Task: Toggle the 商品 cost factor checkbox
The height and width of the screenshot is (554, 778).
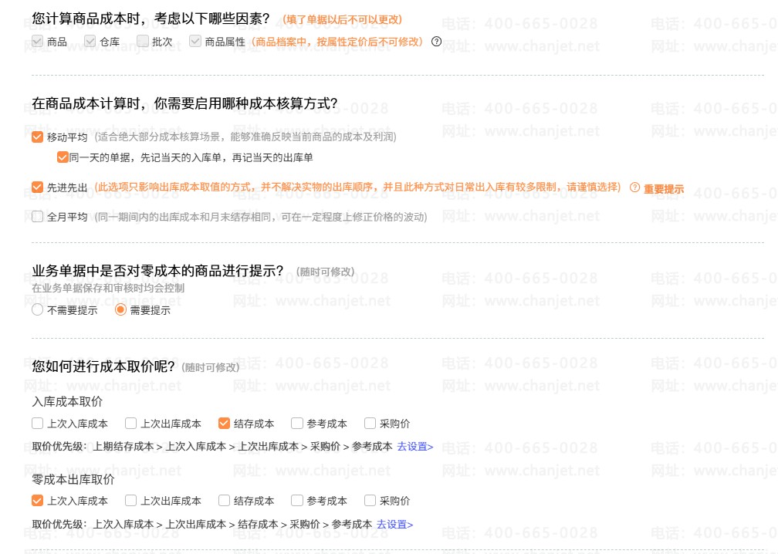Action: (37, 41)
